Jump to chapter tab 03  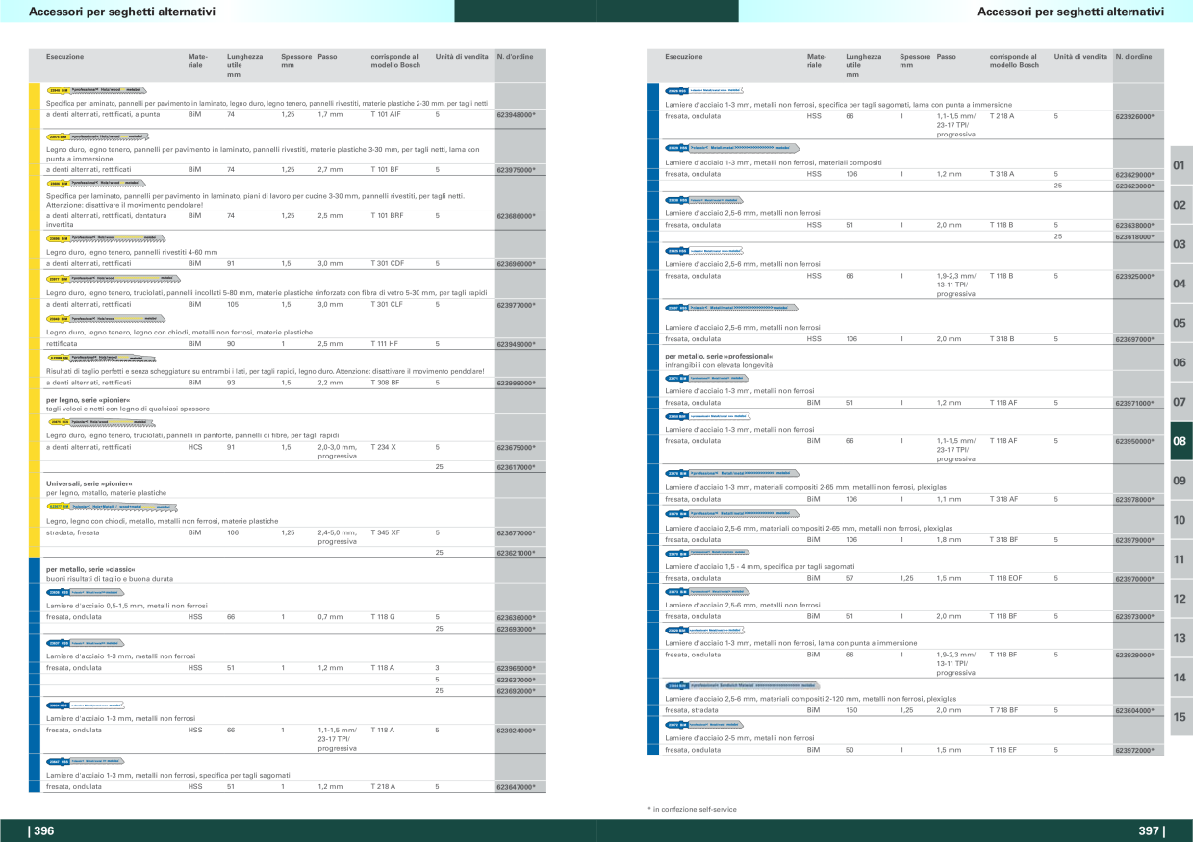pyautogui.click(x=1180, y=245)
